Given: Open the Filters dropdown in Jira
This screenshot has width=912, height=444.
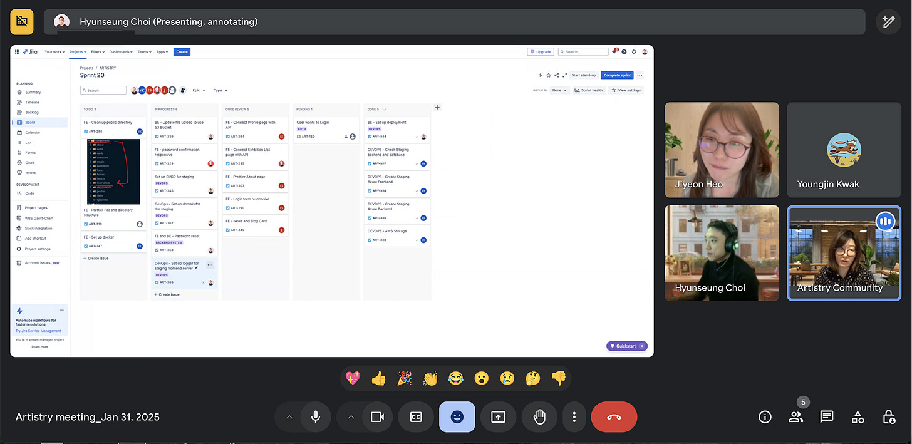Looking at the screenshot, I should tap(98, 52).
